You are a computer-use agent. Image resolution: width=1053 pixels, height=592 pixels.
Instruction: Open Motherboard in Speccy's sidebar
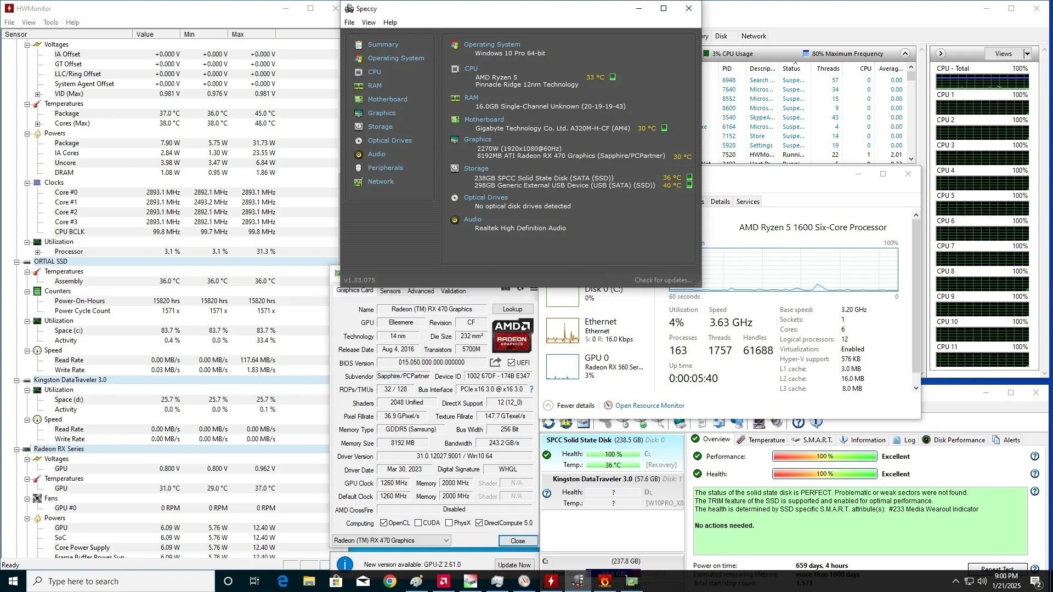pos(387,99)
